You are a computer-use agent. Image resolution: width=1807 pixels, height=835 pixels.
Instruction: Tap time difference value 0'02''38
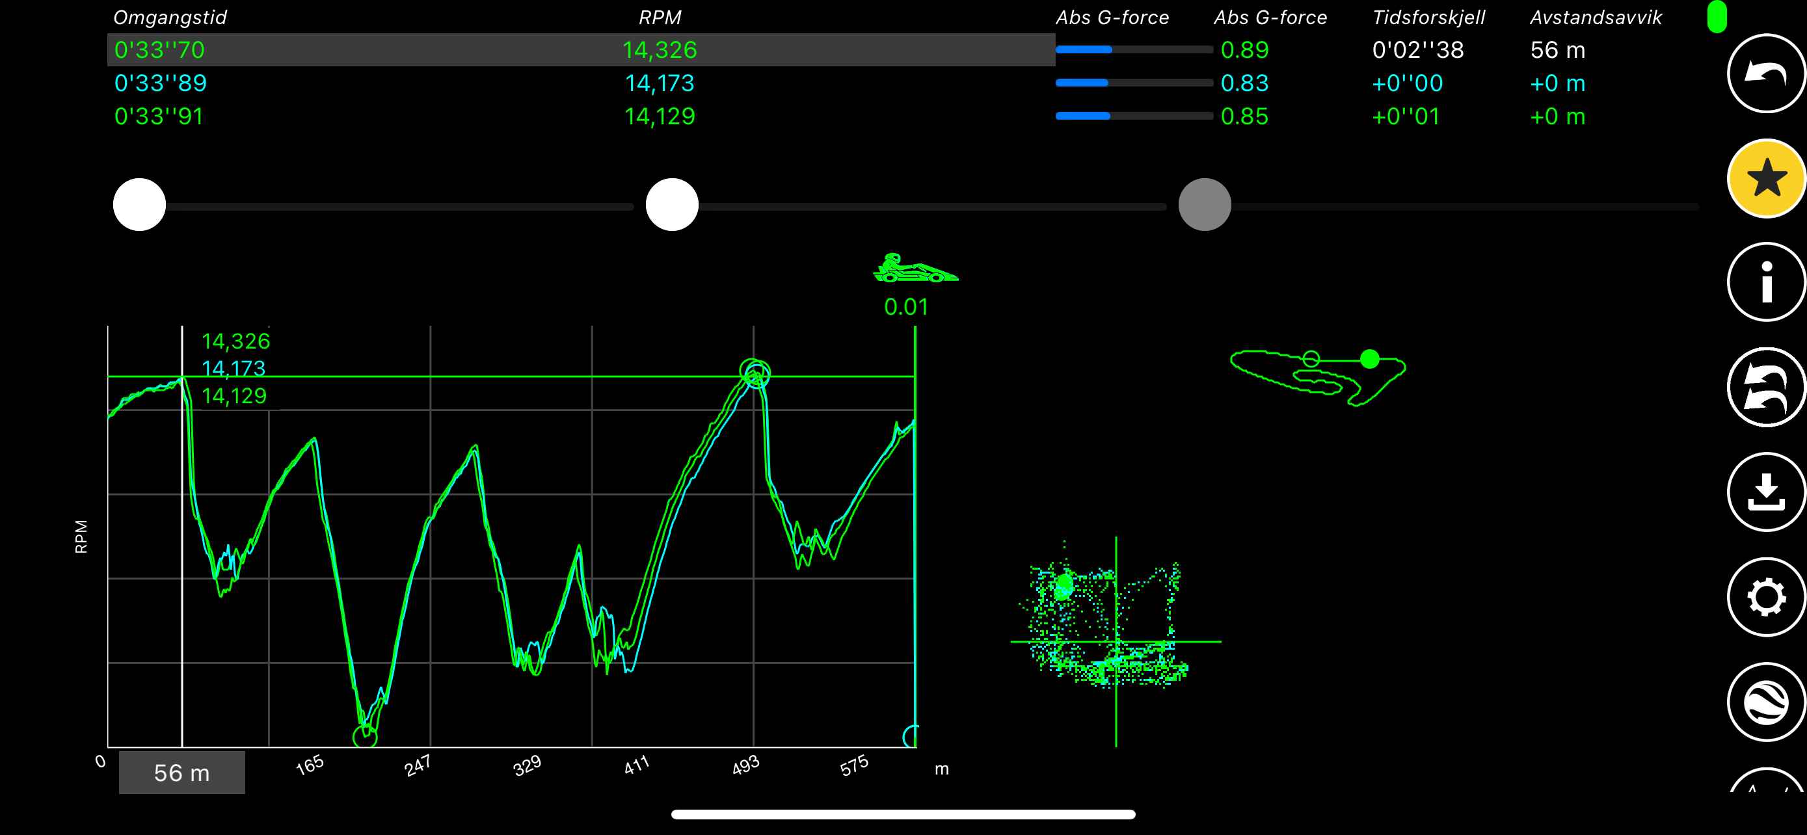click(1417, 50)
